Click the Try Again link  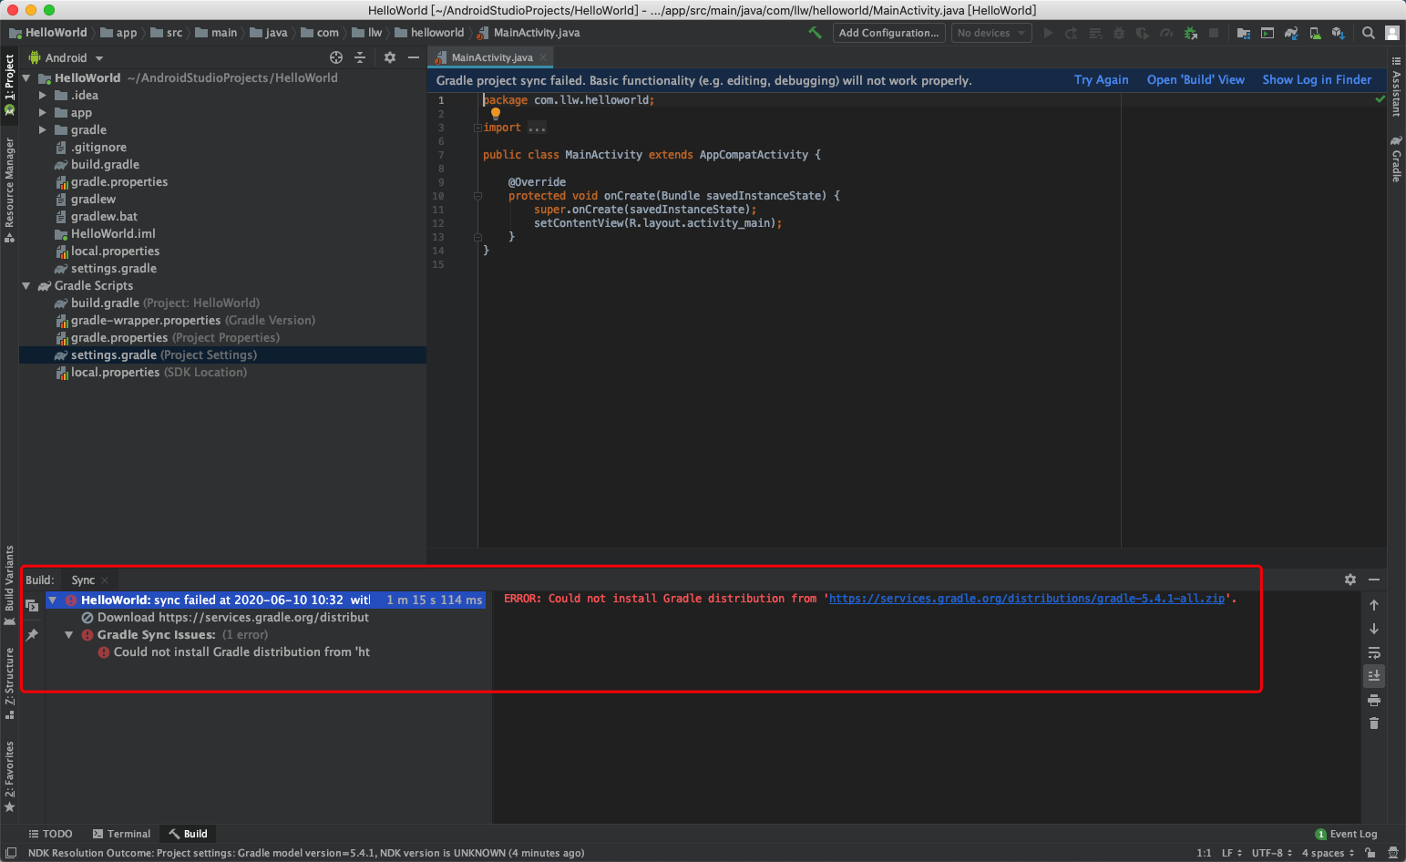[1101, 80]
